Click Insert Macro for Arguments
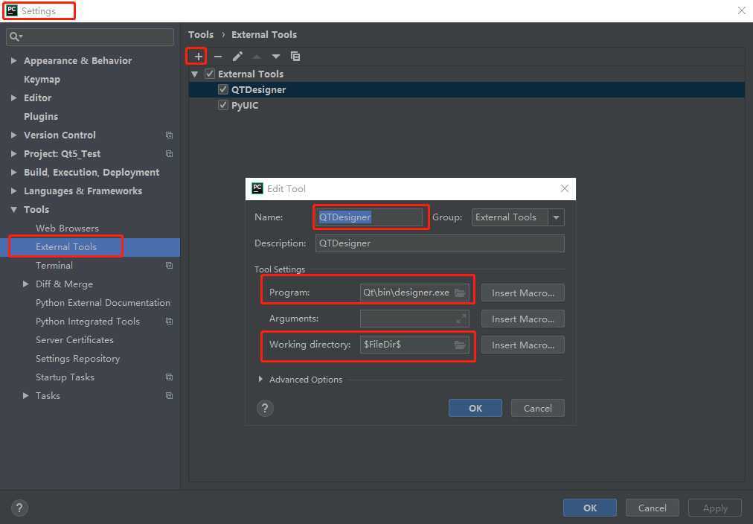The height and width of the screenshot is (524, 753). (523, 319)
